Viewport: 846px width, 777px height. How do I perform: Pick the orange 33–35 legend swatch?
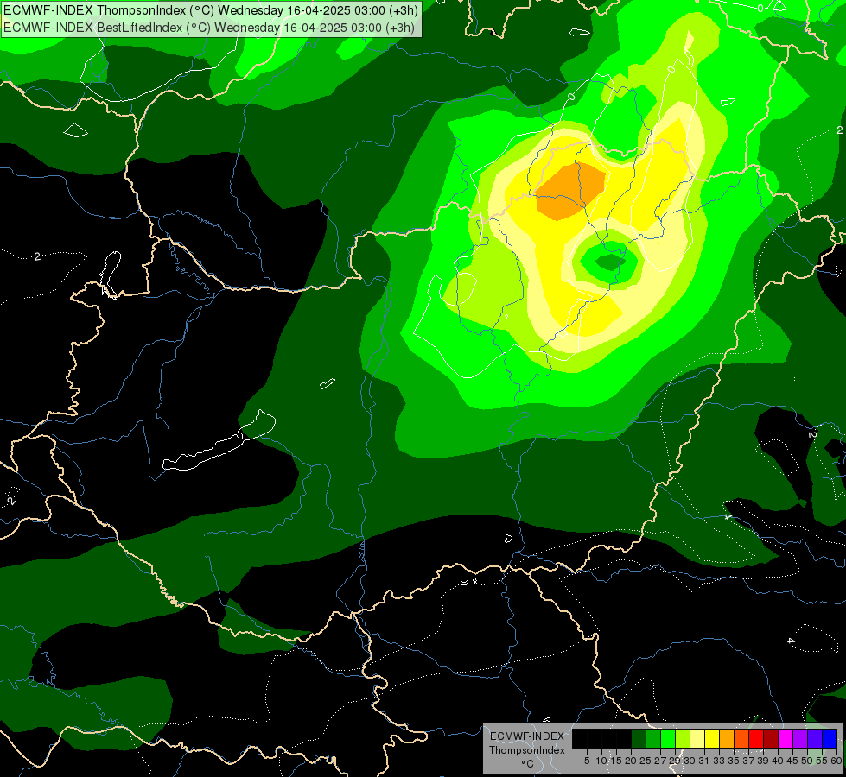[727, 738]
